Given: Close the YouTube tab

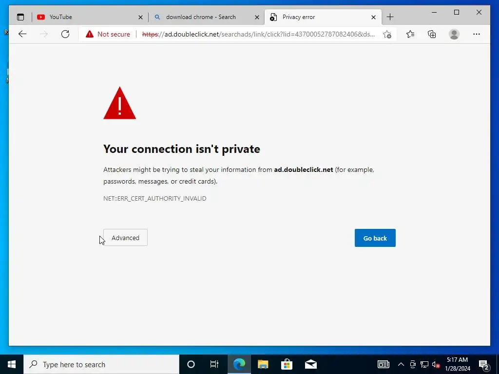Looking at the screenshot, I should [x=140, y=17].
